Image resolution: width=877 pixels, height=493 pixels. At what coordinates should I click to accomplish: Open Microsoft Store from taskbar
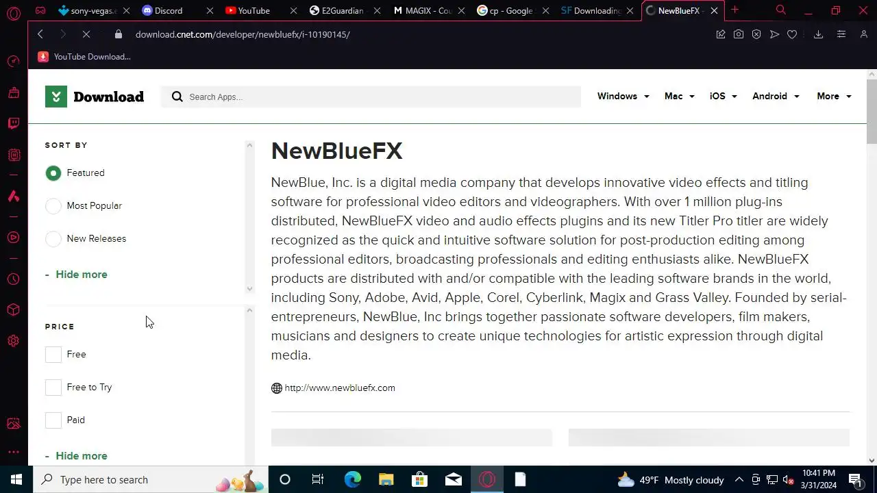tap(419, 479)
